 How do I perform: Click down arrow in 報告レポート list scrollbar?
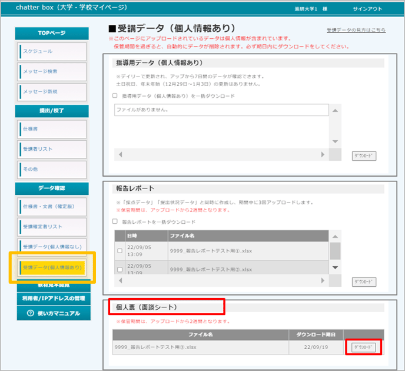(335, 267)
